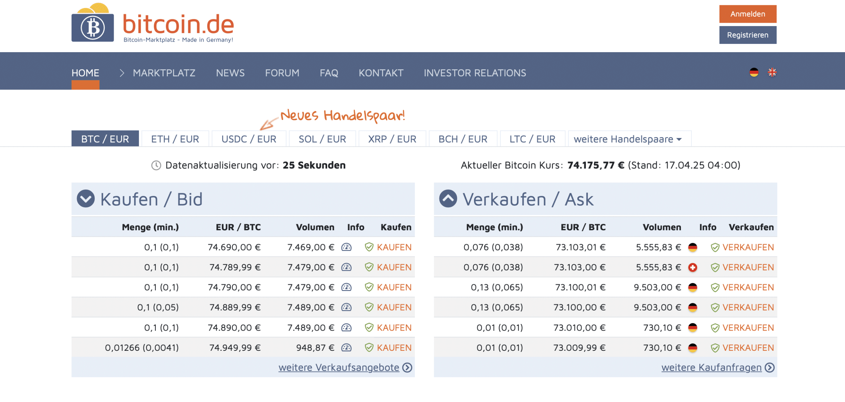The width and height of the screenshot is (845, 402).
Task: Click the EUR / BTC header in Verkaufen table
Action: click(583, 227)
